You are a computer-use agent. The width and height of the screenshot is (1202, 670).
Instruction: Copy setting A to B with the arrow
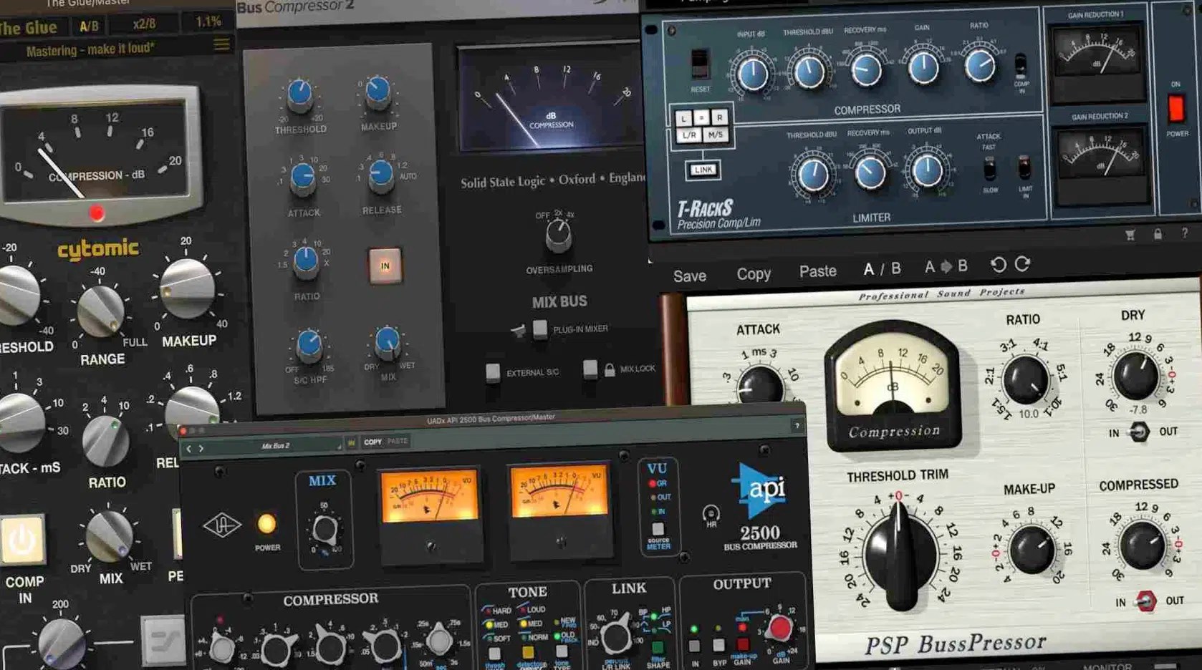pos(946,266)
